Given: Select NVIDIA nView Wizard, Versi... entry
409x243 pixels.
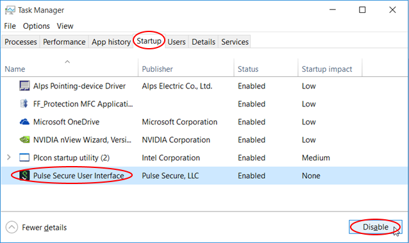Looking at the screenshot, I should [82, 140].
